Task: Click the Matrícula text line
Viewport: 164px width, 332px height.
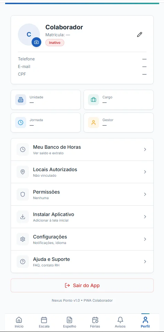Action: pyautogui.click(x=58, y=35)
